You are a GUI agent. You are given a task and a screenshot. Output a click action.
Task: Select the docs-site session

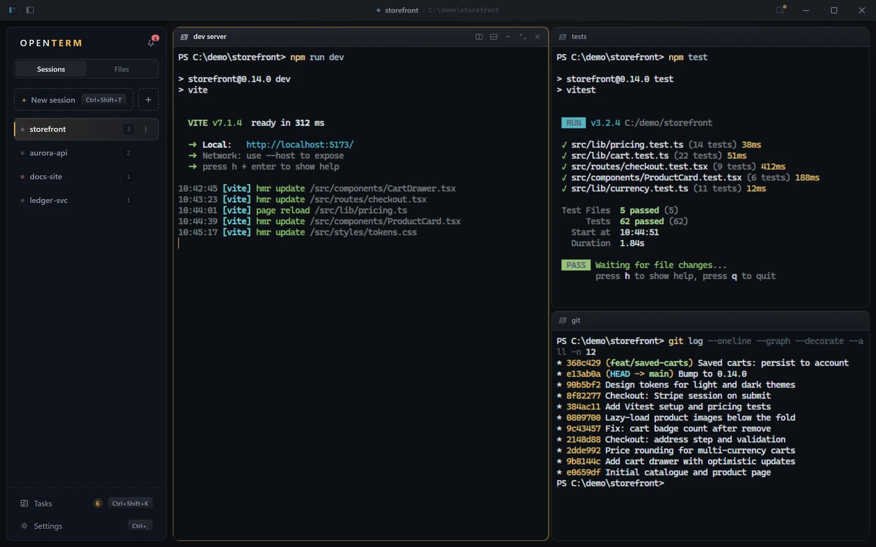tap(86, 177)
